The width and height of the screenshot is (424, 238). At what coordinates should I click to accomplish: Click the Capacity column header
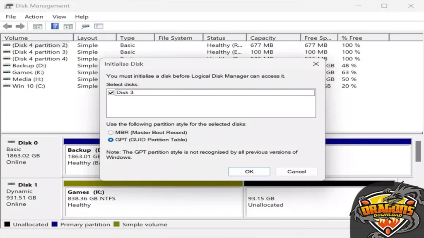pyautogui.click(x=263, y=38)
